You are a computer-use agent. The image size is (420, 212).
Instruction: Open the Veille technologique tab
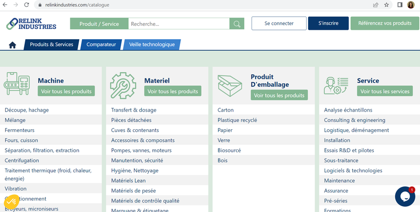(152, 44)
